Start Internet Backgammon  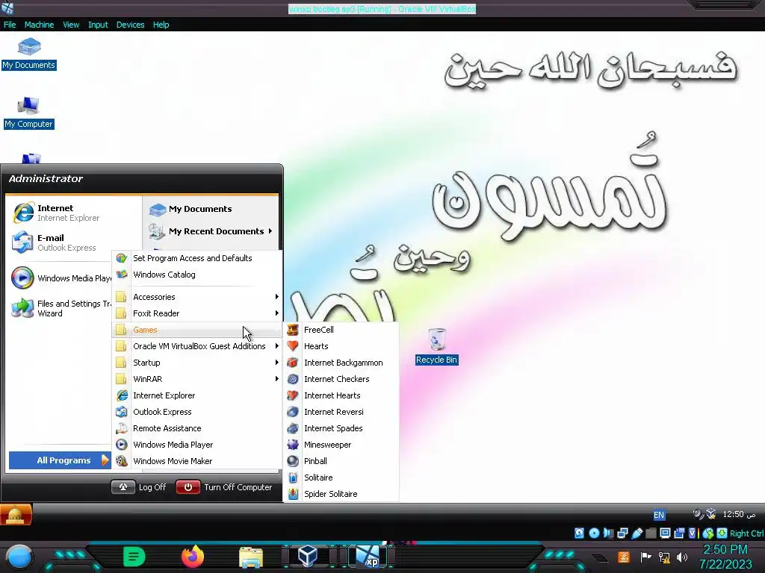(x=341, y=363)
